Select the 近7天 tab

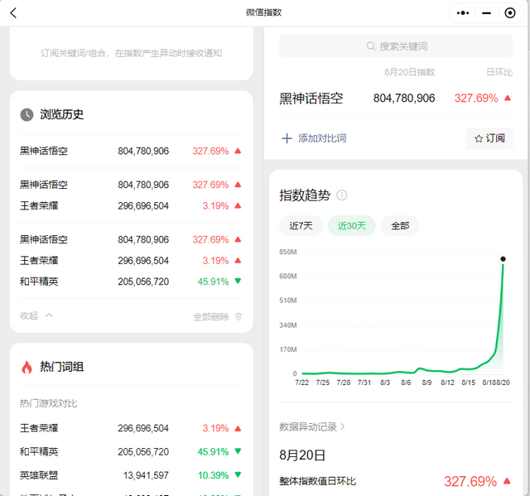[x=301, y=225]
